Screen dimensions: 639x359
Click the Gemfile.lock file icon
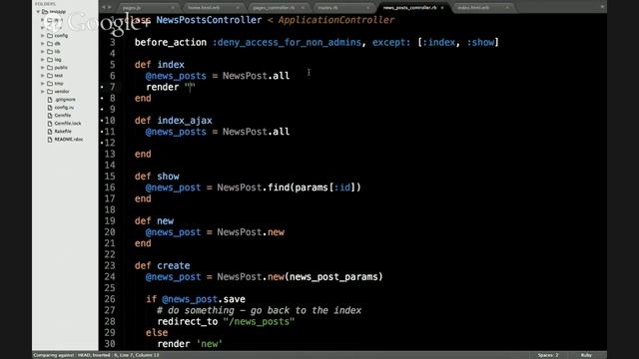point(50,124)
